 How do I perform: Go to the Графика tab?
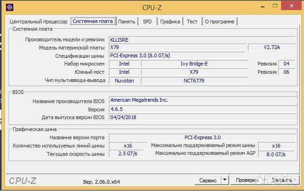click(x=170, y=22)
